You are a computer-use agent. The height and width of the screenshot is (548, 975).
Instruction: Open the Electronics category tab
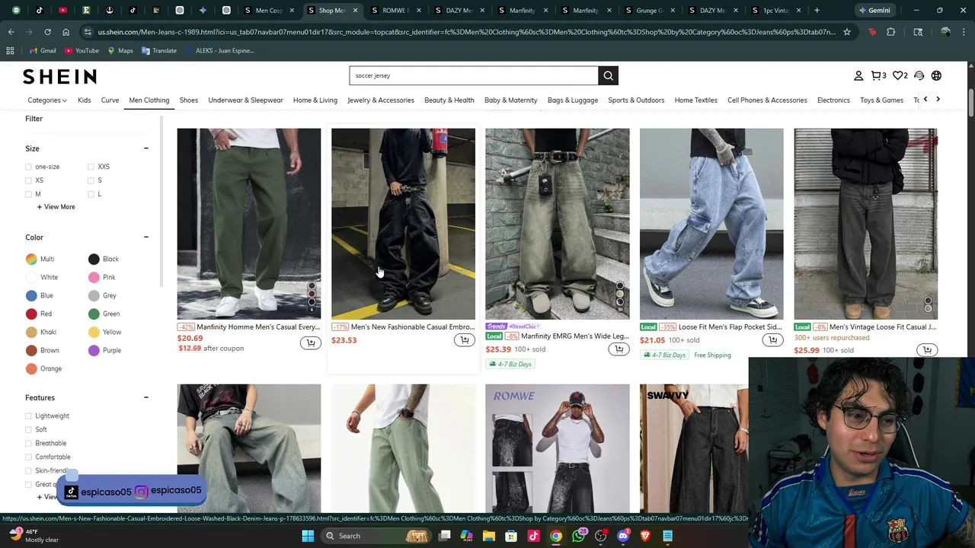(833, 100)
